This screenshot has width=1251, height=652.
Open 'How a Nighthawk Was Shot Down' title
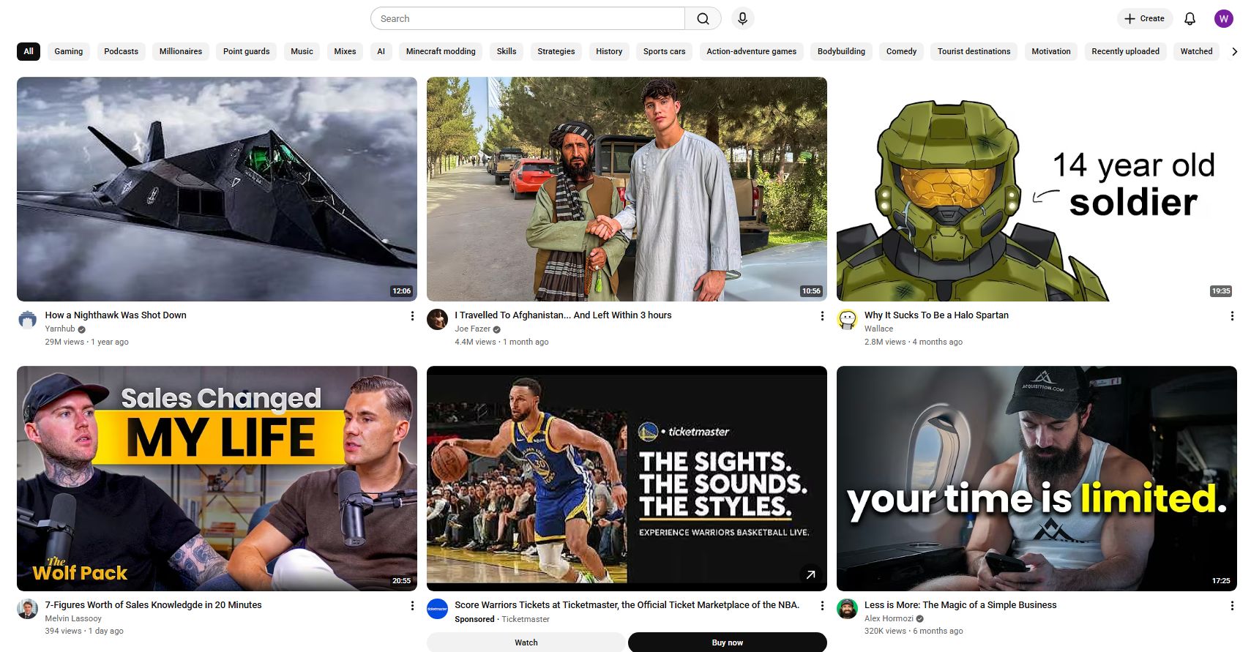(116, 315)
